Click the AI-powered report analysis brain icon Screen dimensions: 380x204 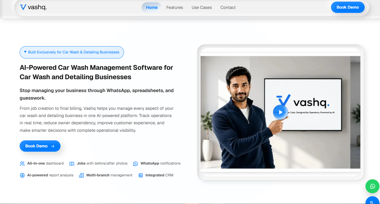click(22, 175)
